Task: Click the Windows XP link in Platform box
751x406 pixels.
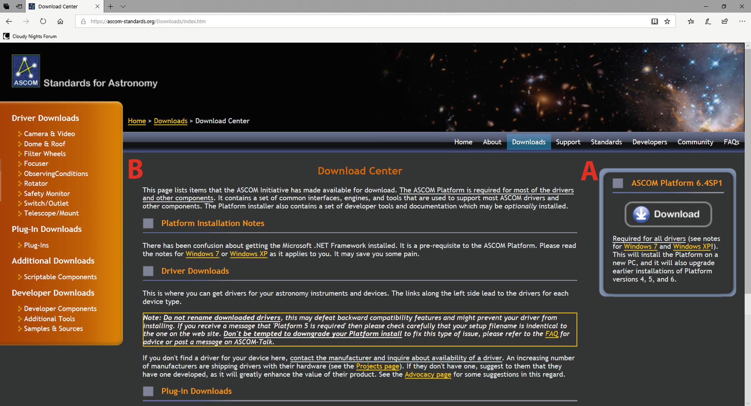Action: tap(692, 246)
